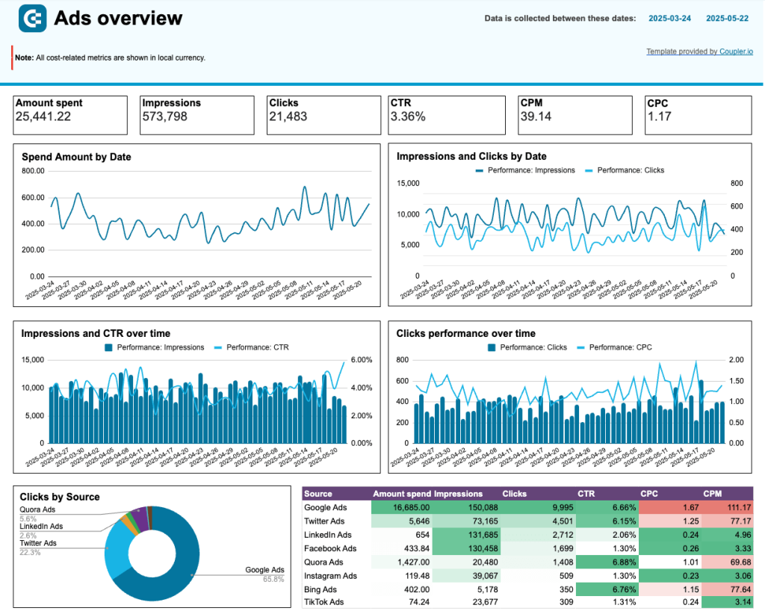Select the Google Ads slice in donut chart
Image resolution: width=765 pixels, height=611 pixels.
183,565
